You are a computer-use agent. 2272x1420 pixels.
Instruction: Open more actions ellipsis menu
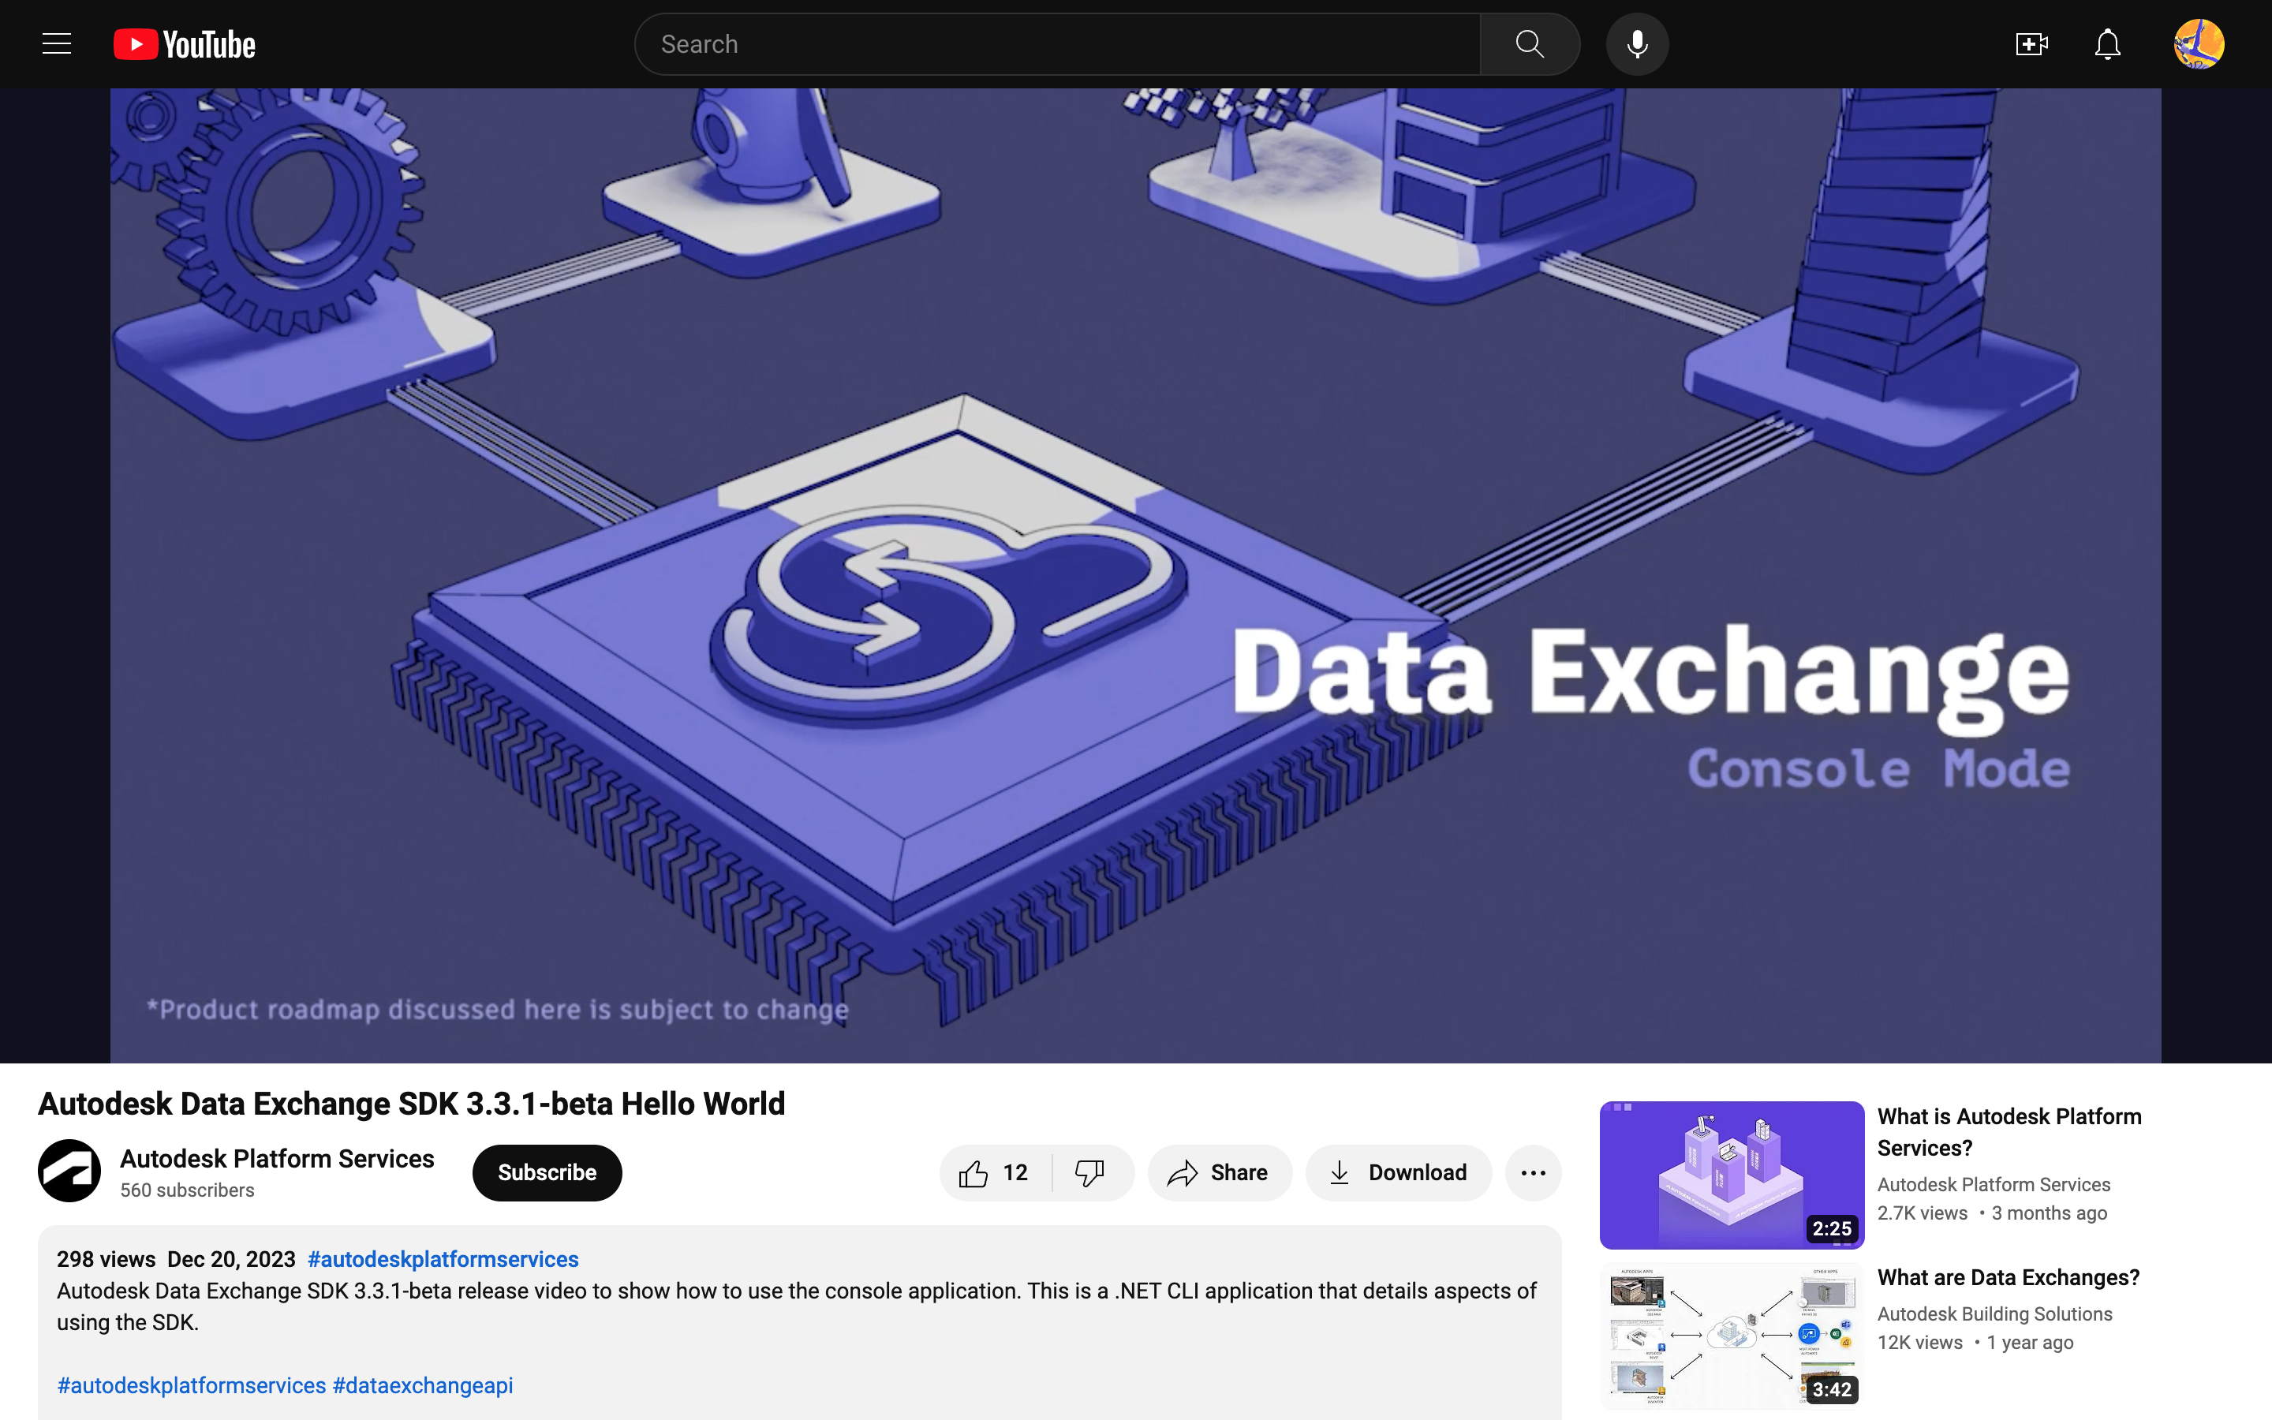[1533, 1172]
